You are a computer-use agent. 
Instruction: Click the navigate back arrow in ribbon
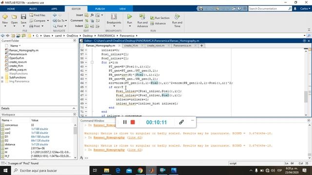[55, 15]
